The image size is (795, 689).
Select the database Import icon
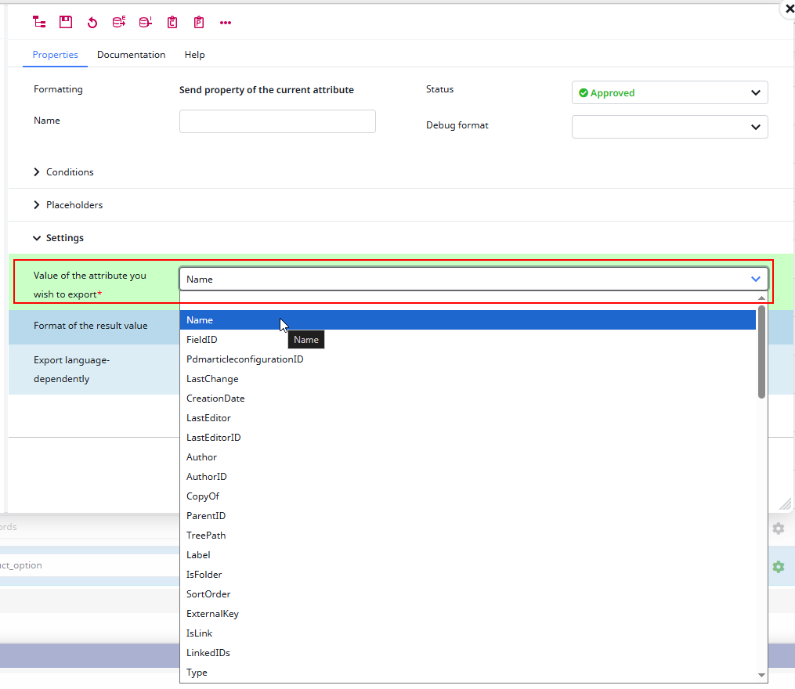(145, 22)
